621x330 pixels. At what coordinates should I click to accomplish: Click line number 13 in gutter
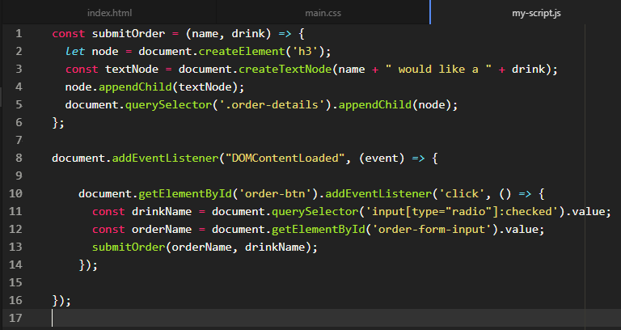pyautogui.click(x=15, y=247)
